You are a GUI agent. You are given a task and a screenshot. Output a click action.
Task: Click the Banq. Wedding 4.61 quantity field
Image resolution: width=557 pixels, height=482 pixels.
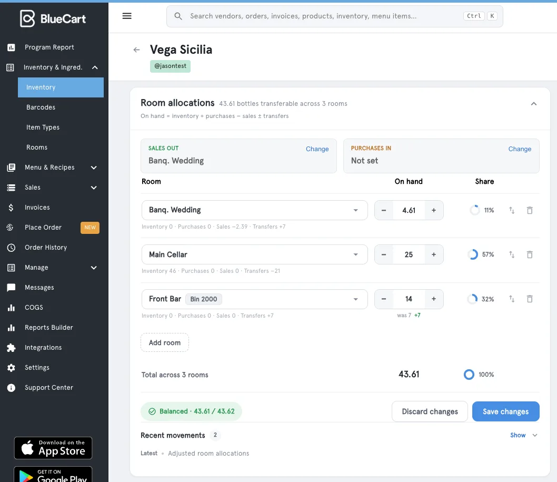pos(409,210)
